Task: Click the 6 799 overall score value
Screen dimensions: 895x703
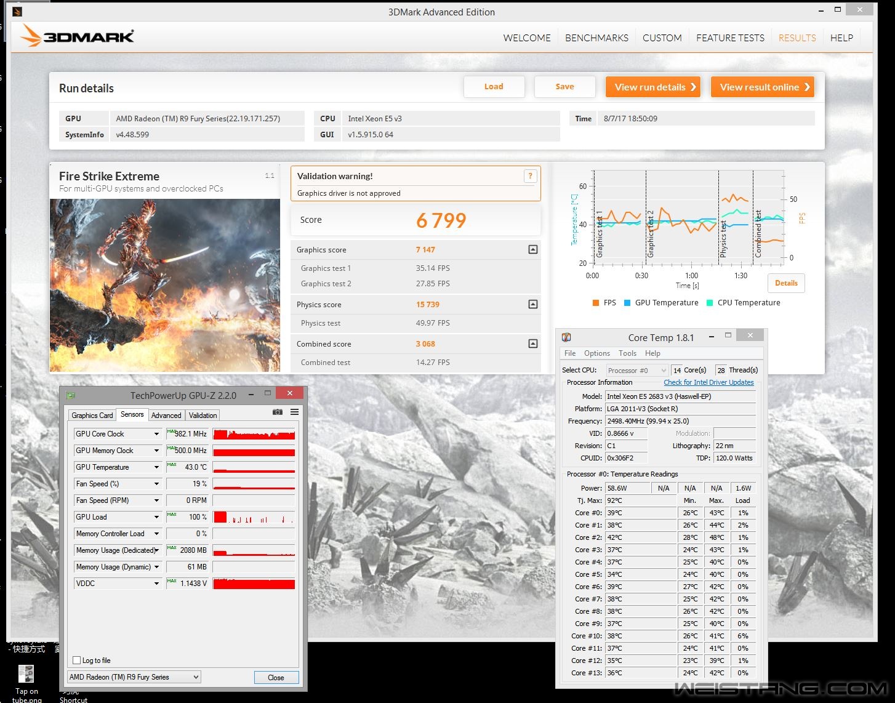Action: [x=441, y=220]
